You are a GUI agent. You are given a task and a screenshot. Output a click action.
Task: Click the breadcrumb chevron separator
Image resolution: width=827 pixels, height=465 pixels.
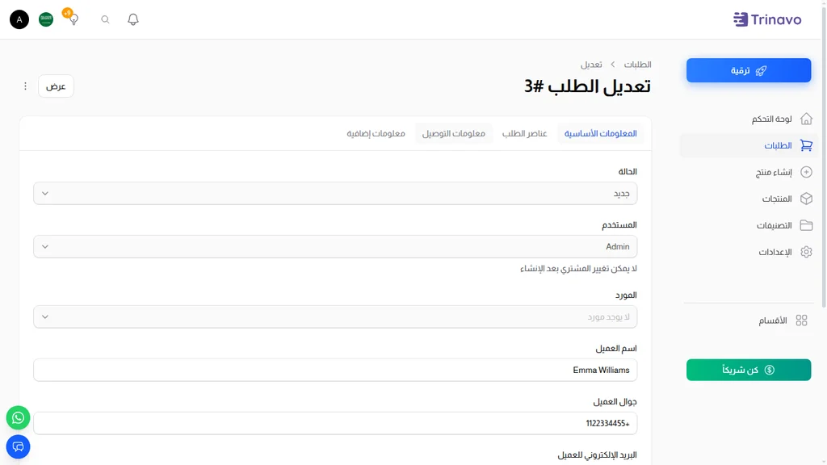[x=613, y=65]
